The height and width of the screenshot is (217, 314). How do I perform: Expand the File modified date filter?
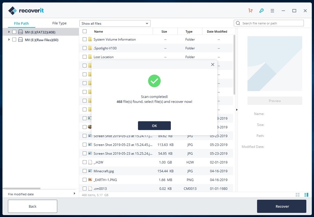(74, 193)
